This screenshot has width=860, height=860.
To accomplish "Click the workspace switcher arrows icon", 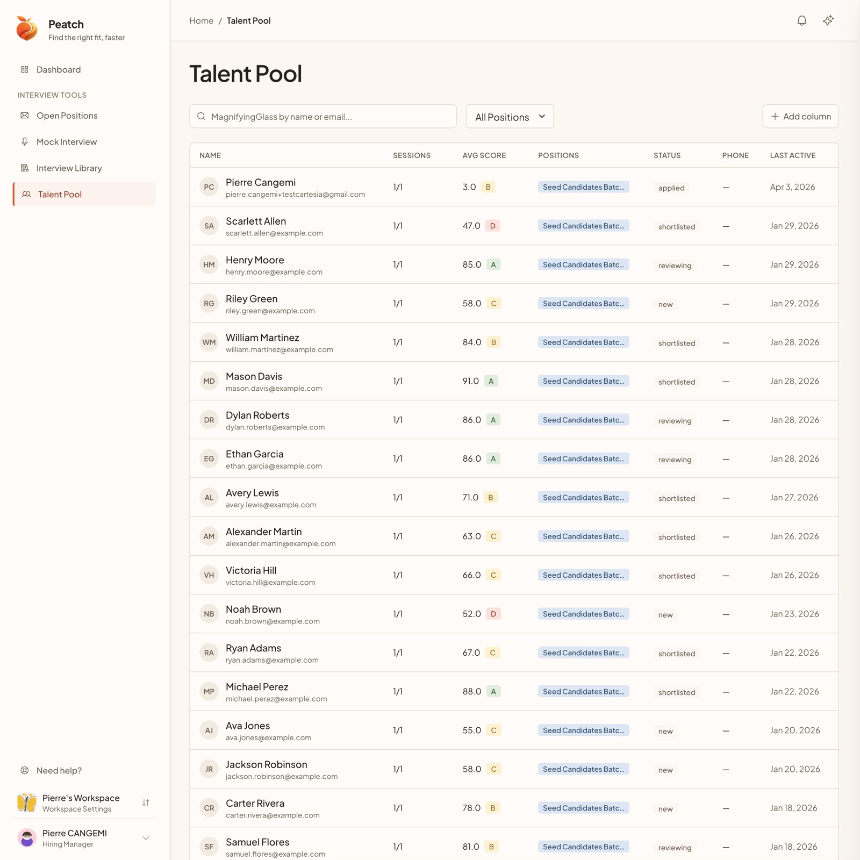I will tap(146, 802).
